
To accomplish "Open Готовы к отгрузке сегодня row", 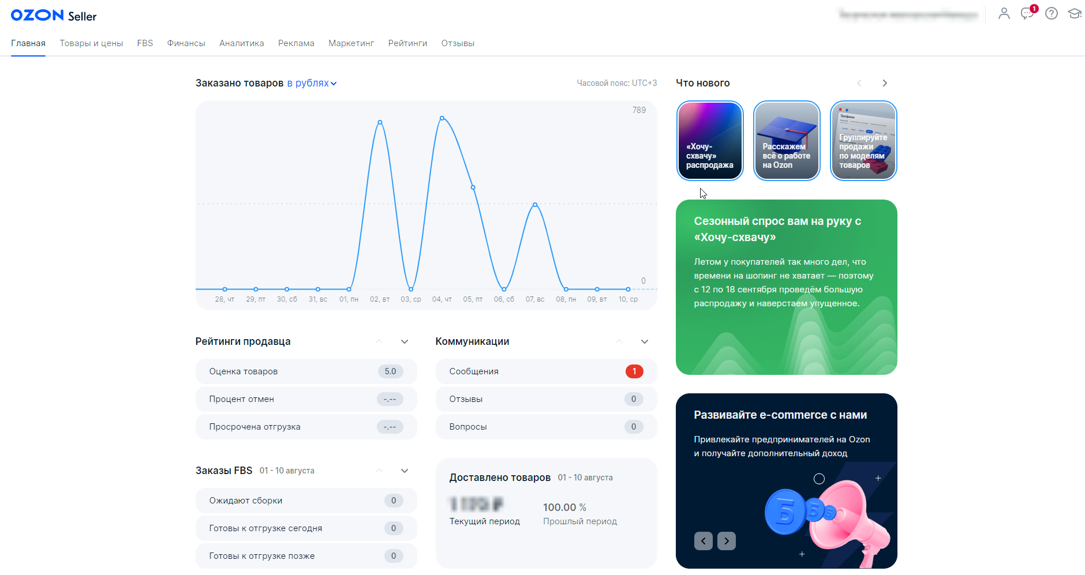I will tap(306, 528).
